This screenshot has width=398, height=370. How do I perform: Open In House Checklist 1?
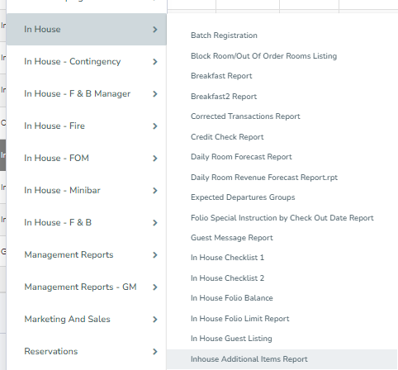tap(227, 258)
